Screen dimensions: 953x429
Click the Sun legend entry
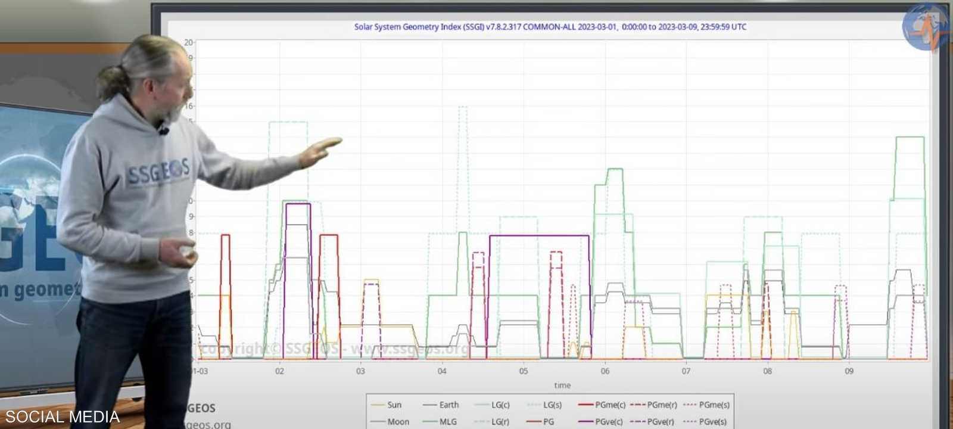pos(386,405)
